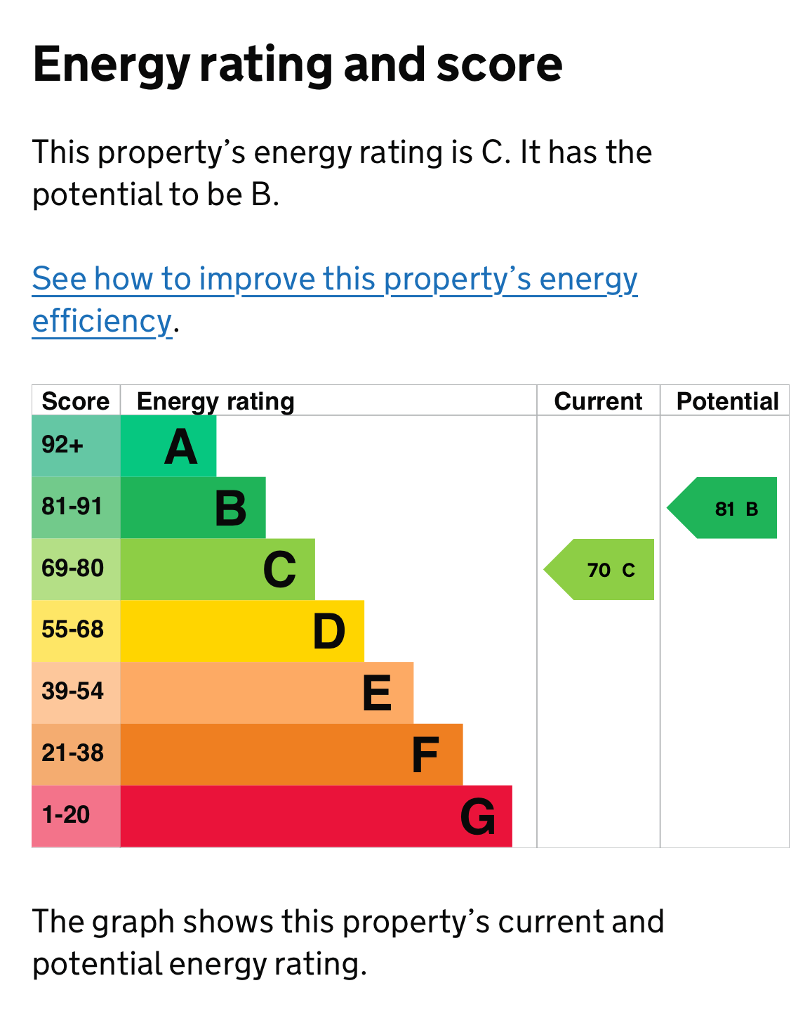Click the B rating bar
This screenshot has height=1009, width=791.
pos(193,507)
